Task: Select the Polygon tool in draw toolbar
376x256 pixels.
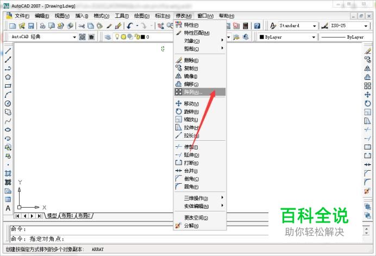Action: pos(8,77)
